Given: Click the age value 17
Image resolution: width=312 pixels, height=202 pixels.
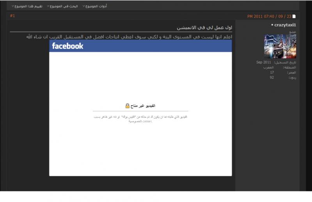Looking at the screenshot, I should pos(272,72).
